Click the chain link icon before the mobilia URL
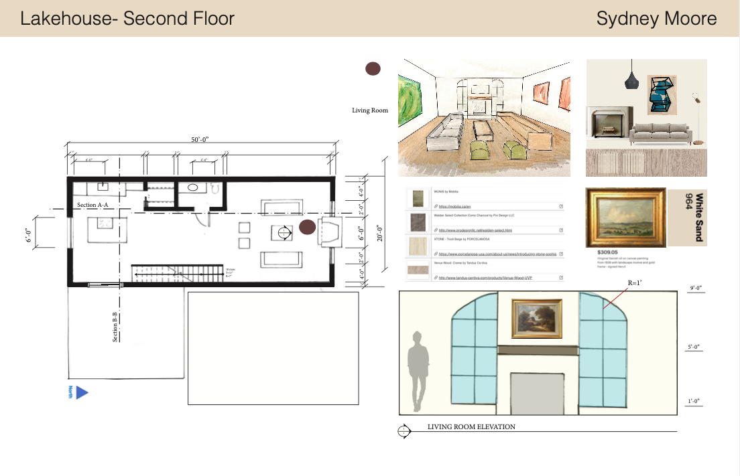 point(436,206)
